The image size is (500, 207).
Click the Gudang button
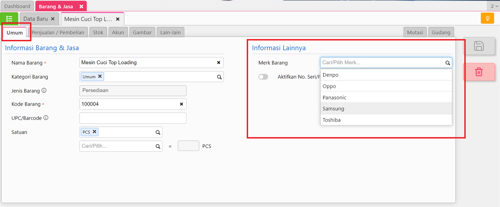(x=441, y=32)
